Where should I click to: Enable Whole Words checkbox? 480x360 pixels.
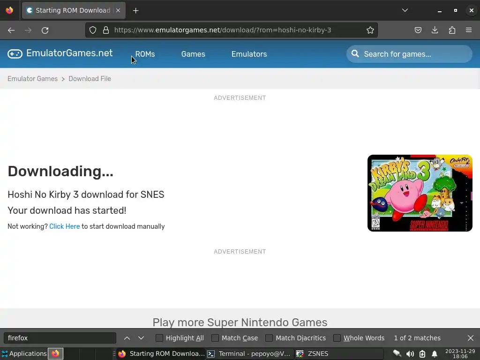[337, 338]
